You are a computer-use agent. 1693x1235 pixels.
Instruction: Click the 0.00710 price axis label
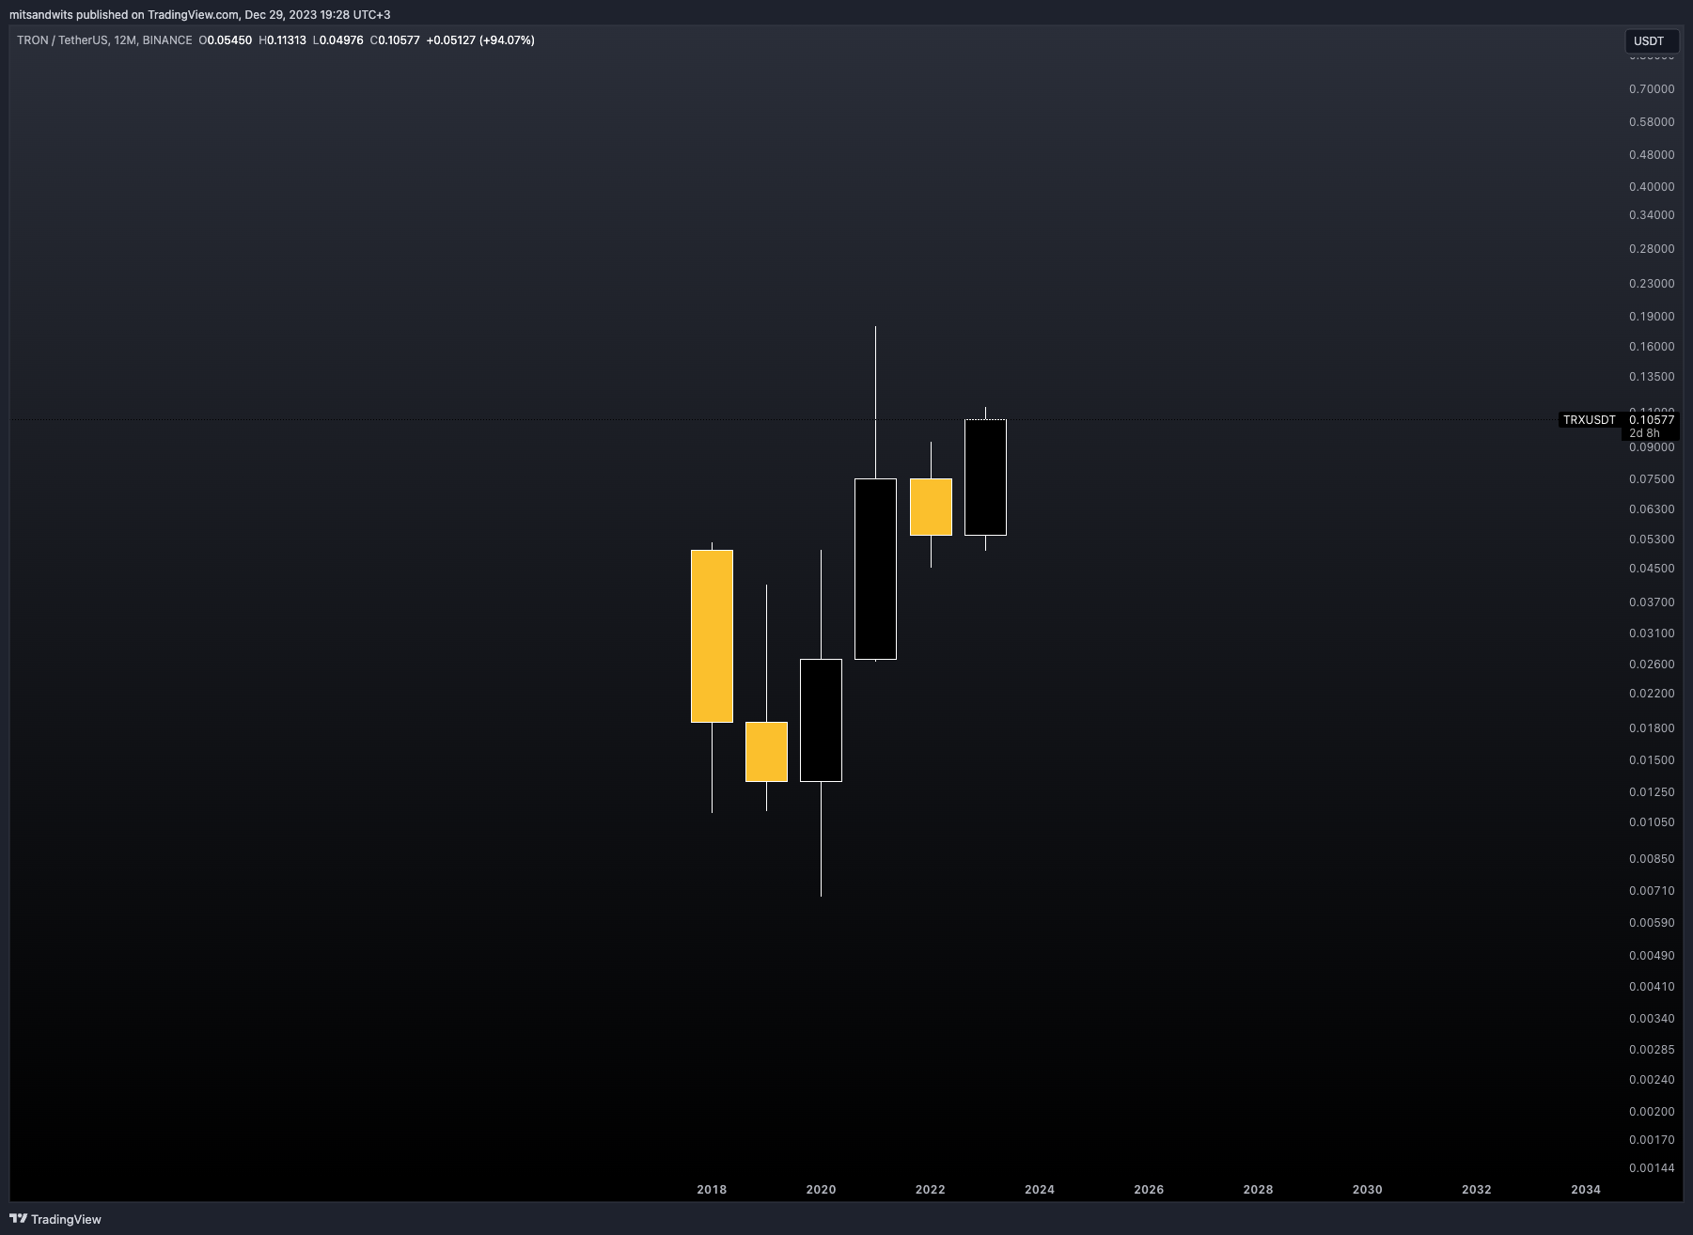(1652, 891)
